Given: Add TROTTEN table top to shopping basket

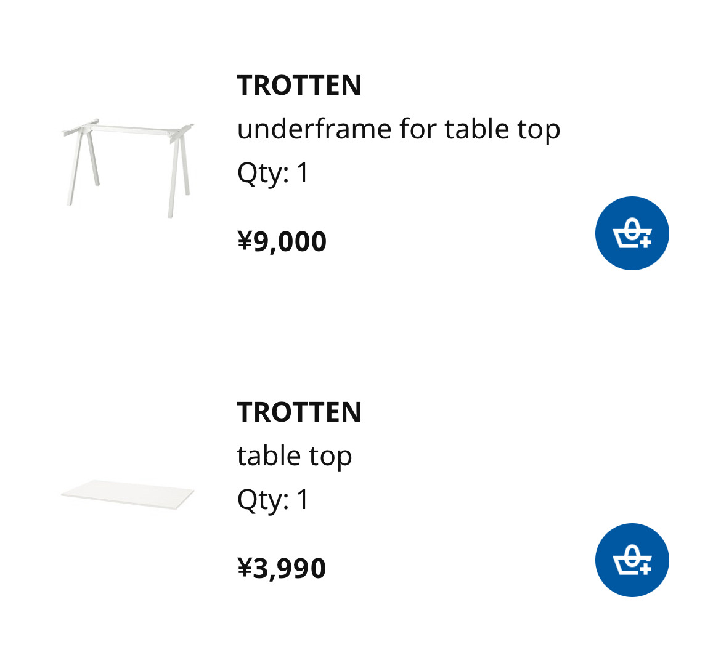Looking at the screenshot, I should coord(632,560).
